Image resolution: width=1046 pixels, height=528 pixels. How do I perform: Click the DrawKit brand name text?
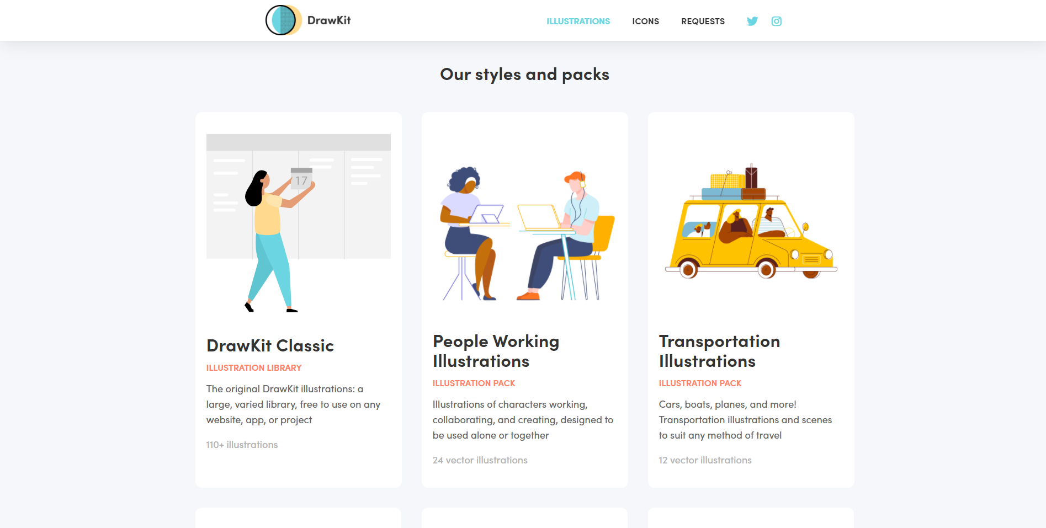pyautogui.click(x=329, y=20)
